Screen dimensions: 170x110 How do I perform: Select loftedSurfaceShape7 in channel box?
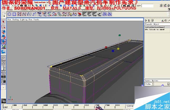click(x=155, y=27)
